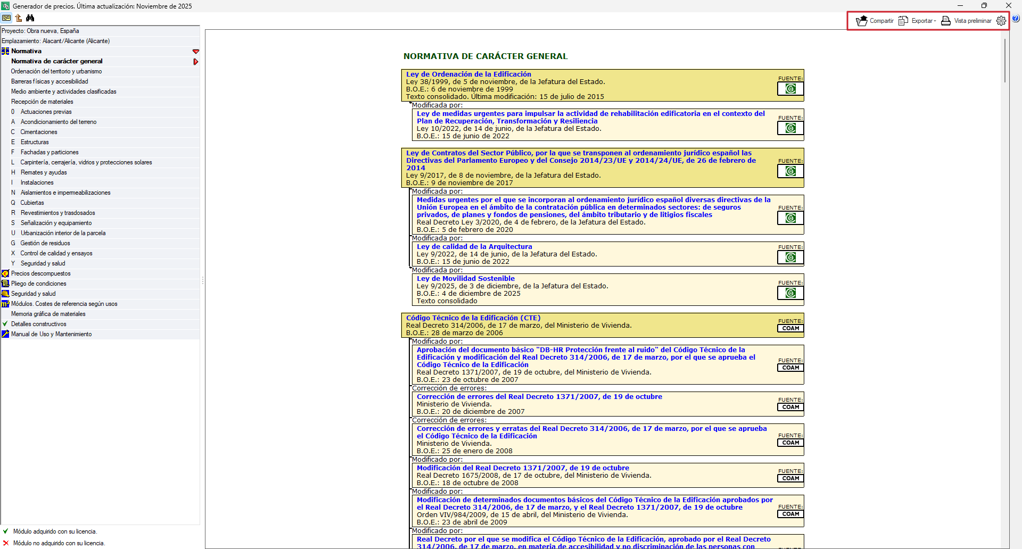Click the Normativa scales icon
Image resolution: width=1022 pixels, height=549 pixels.
coord(5,51)
